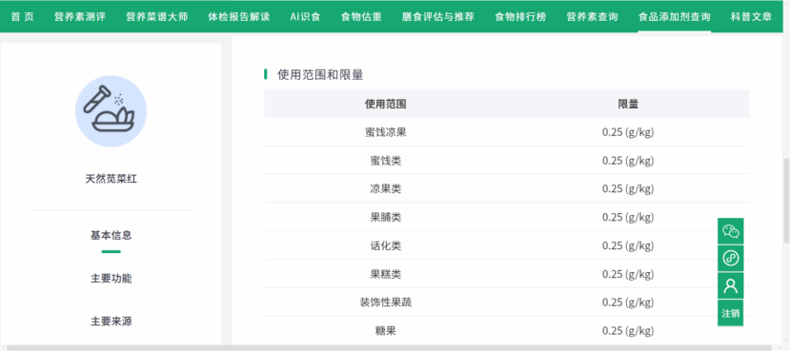Click the additive test-tube illustration icon

(x=111, y=111)
